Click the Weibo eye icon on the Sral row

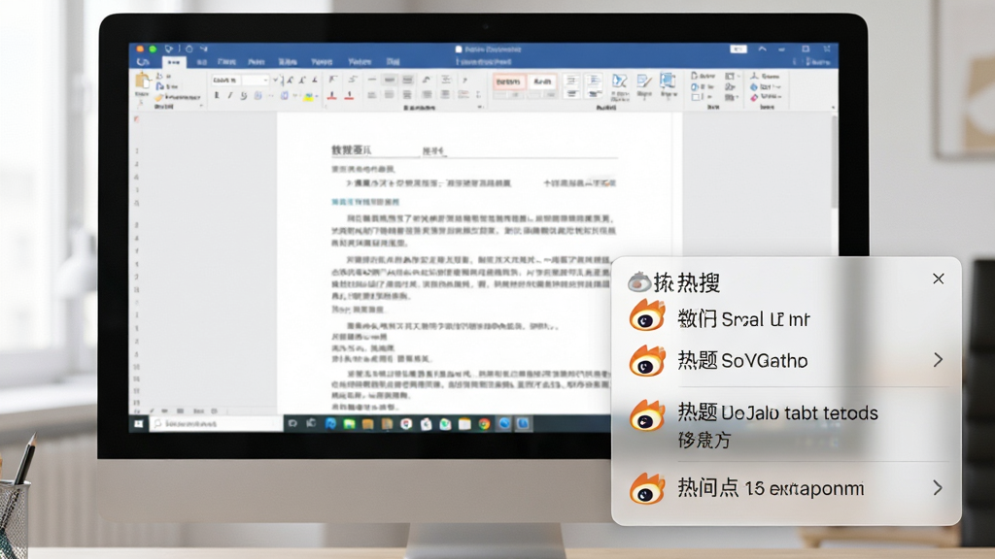pyautogui.click(x=646, y=315)
